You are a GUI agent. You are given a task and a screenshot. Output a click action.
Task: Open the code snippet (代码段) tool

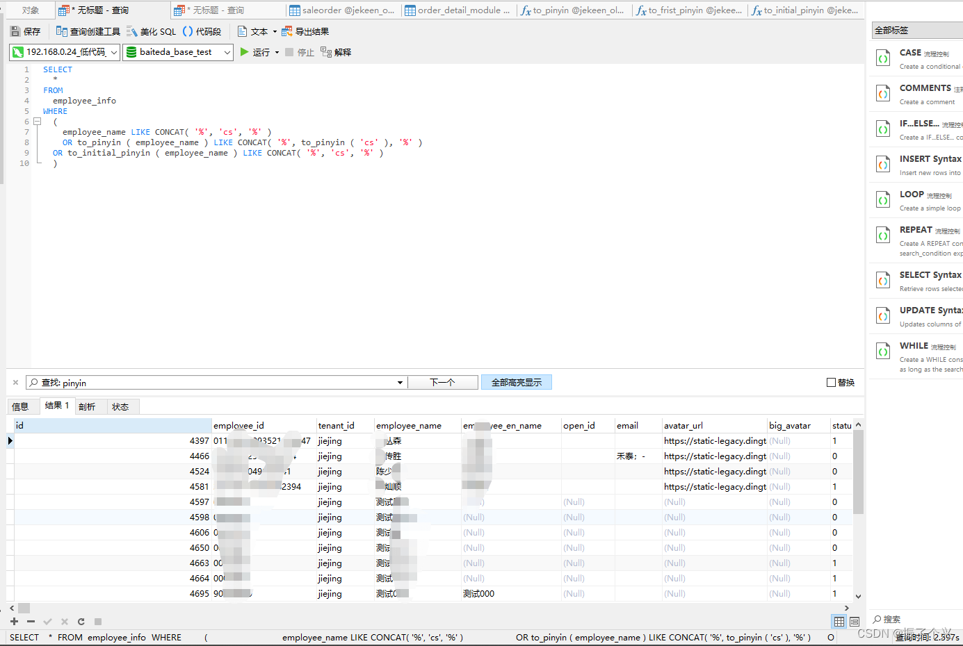(x=202, y=31)
